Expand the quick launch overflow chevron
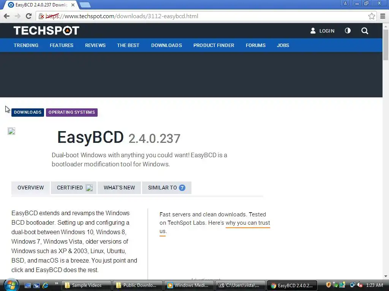Viewport: 389px width, 291px height. coord(57,283)
